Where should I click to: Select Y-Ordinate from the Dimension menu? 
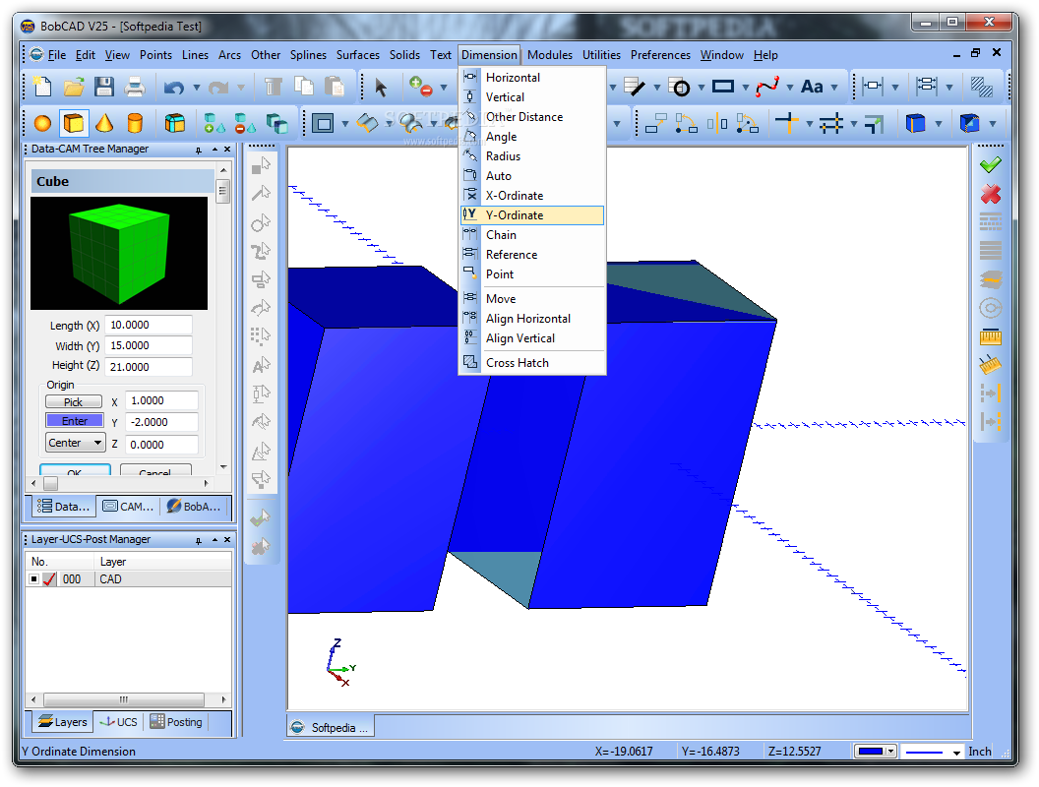pyautogui.click(x=532, y=215)
